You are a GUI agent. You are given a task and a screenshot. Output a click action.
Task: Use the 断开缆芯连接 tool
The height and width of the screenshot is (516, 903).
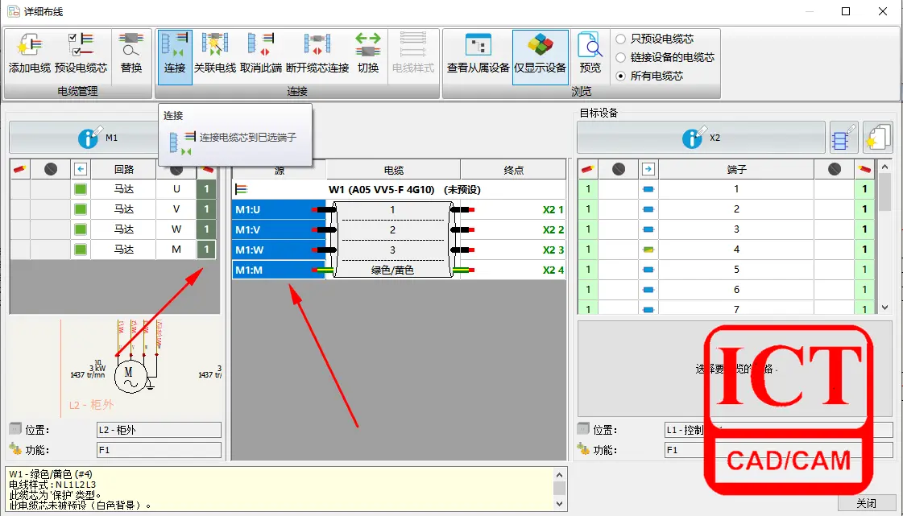317,53
